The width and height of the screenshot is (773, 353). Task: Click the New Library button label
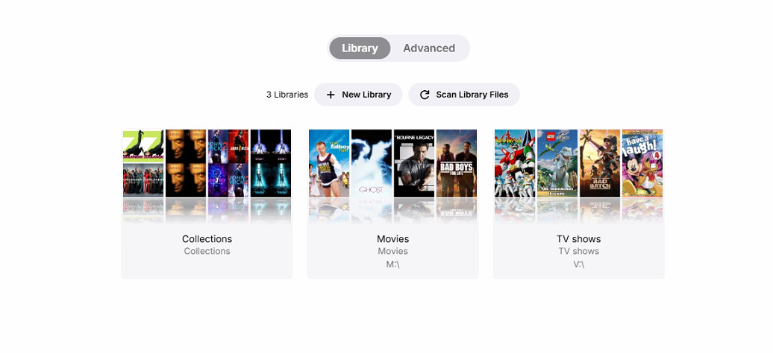pyautogui.click(x=366, y=95)
